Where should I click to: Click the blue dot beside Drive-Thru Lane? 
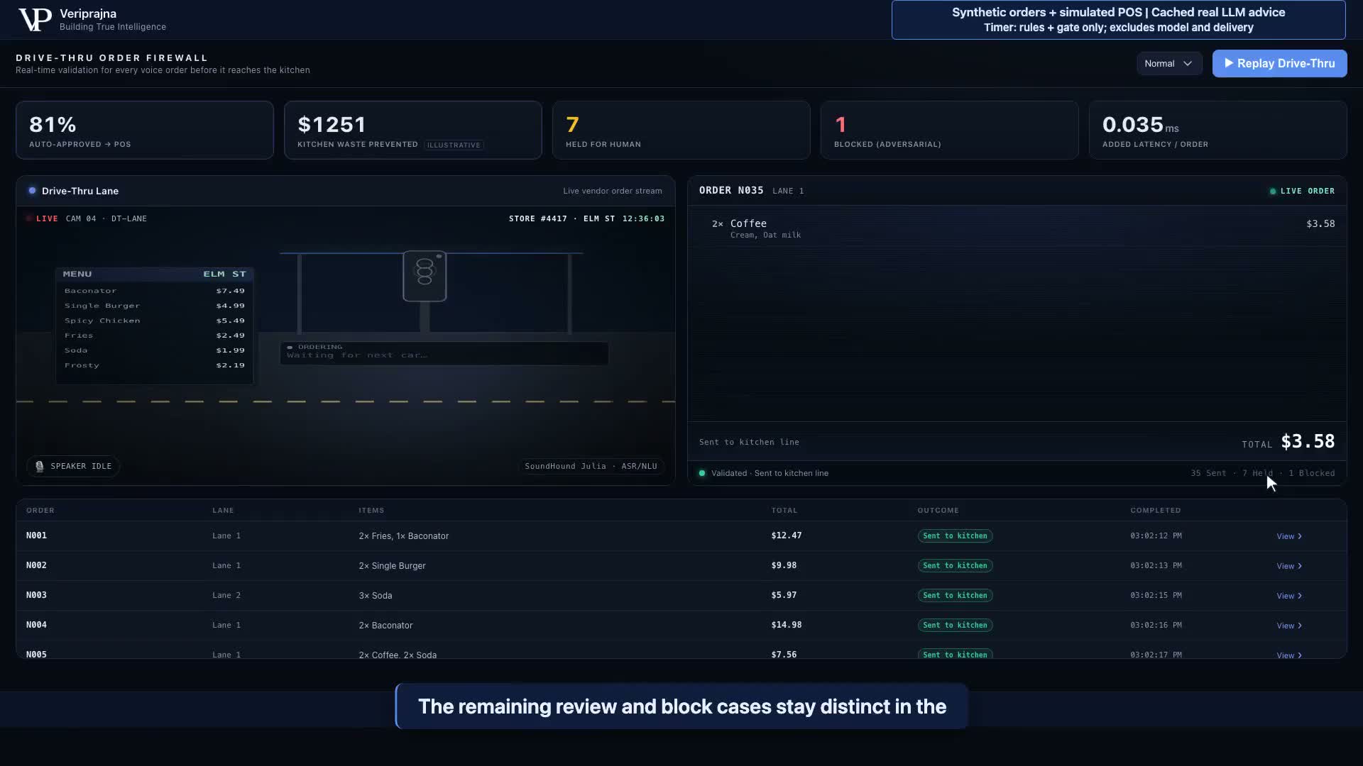(32, 191)
